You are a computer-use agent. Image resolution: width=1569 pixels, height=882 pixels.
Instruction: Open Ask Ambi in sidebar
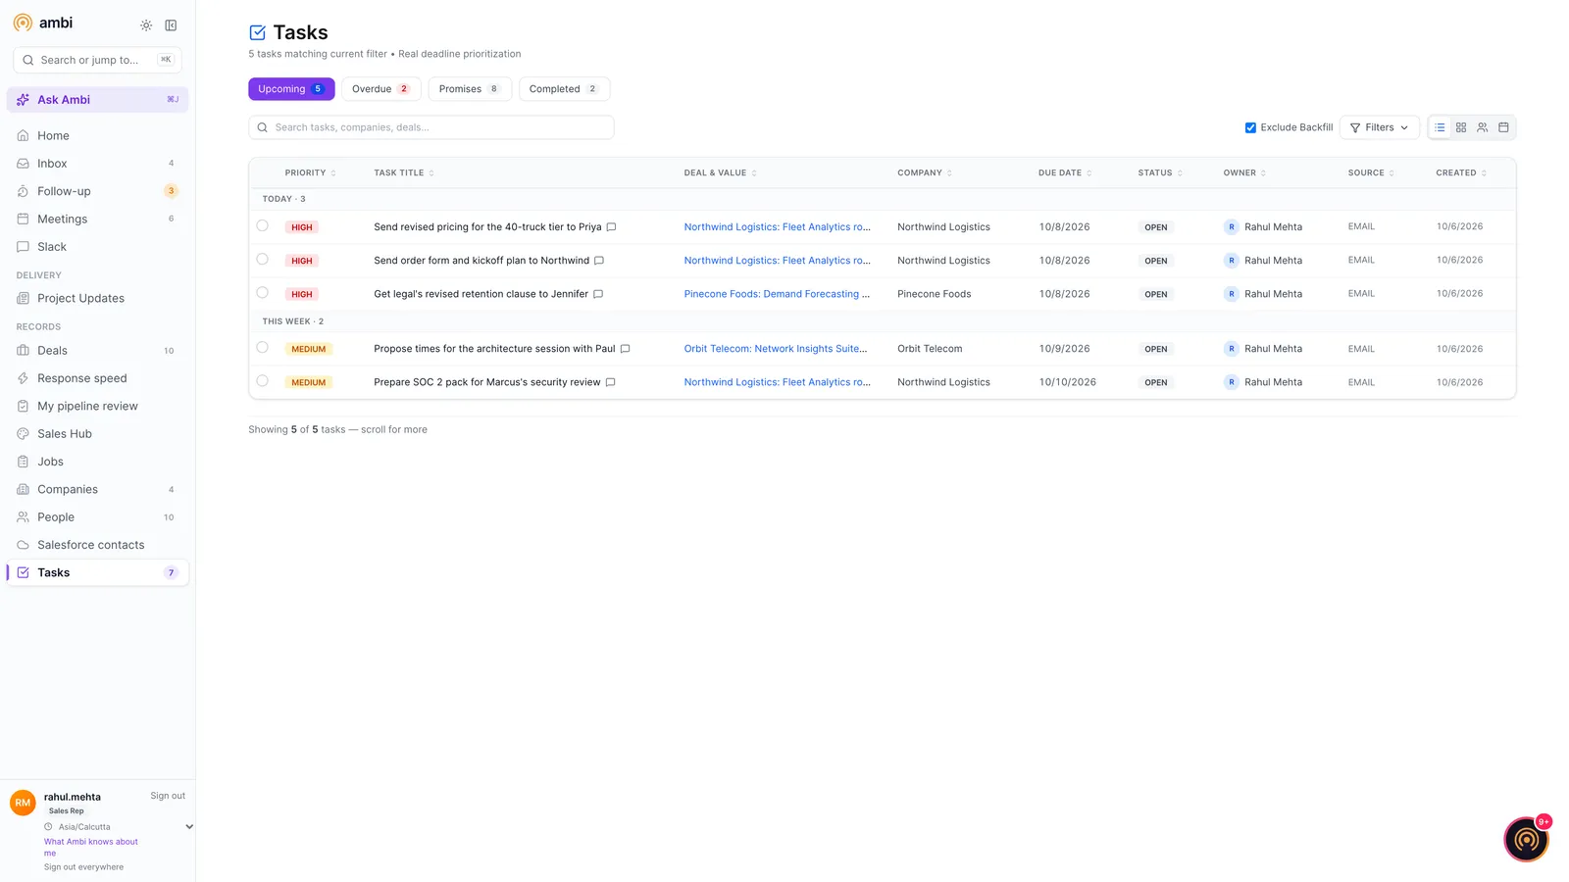(97, 100)
